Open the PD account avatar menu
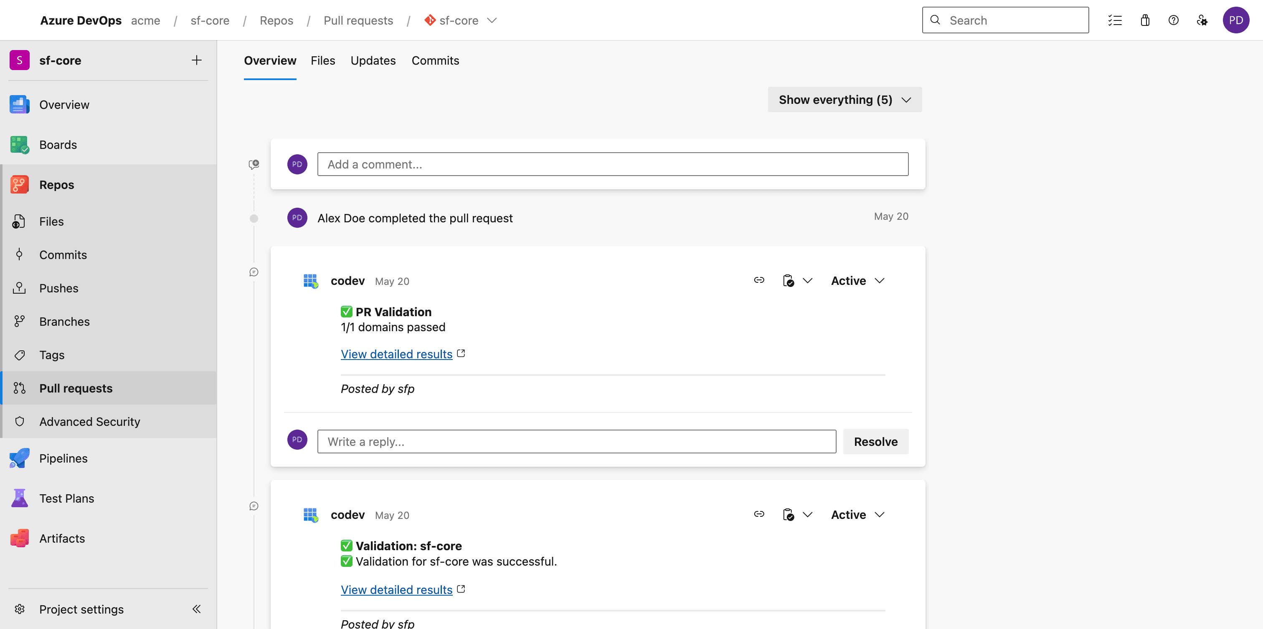The width and height of the screenshot is (1263, 629). [x=1236, y=20]
